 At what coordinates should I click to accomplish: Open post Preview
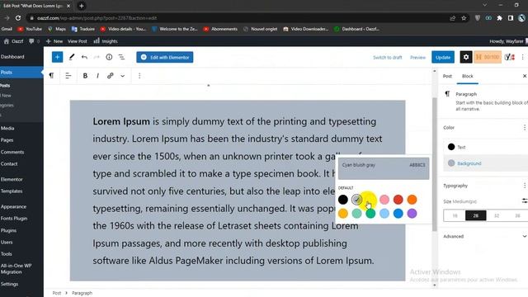coord(417,58)
